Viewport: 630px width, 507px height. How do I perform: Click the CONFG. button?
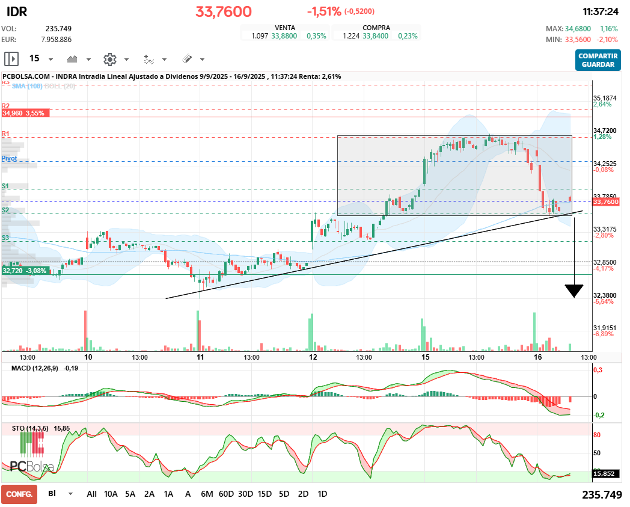[19, 494]
